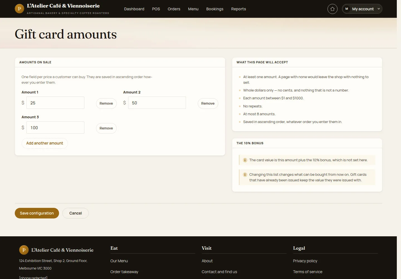Expand the My account dropdown

362,9
